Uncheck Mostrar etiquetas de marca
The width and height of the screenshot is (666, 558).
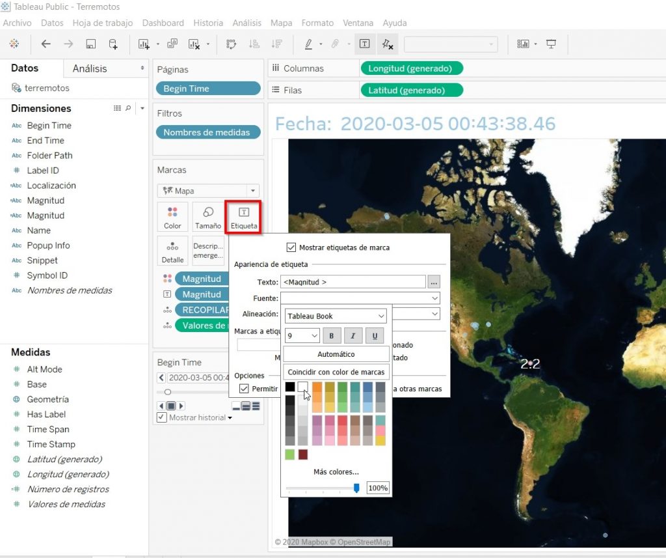292,247
